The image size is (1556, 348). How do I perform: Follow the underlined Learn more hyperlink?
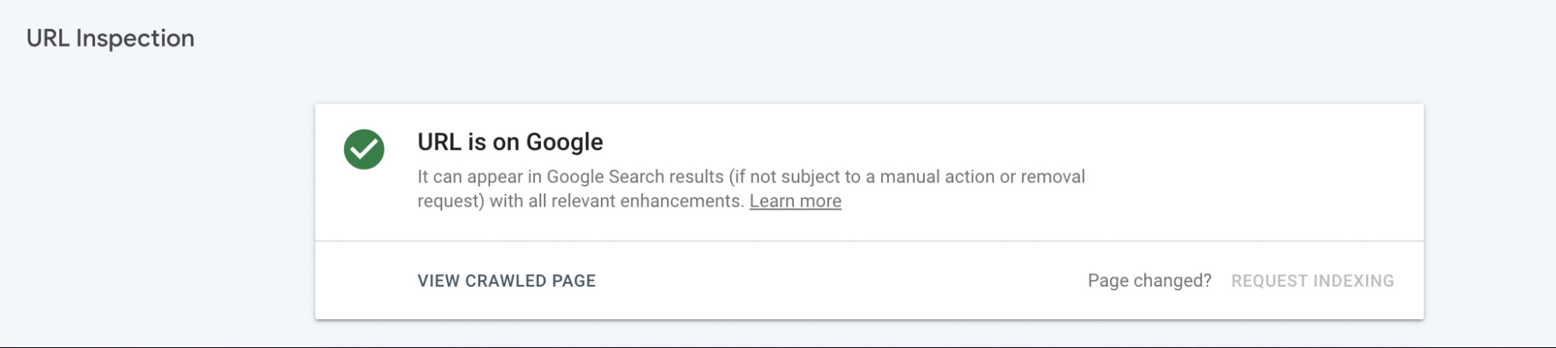coord(795,201)
